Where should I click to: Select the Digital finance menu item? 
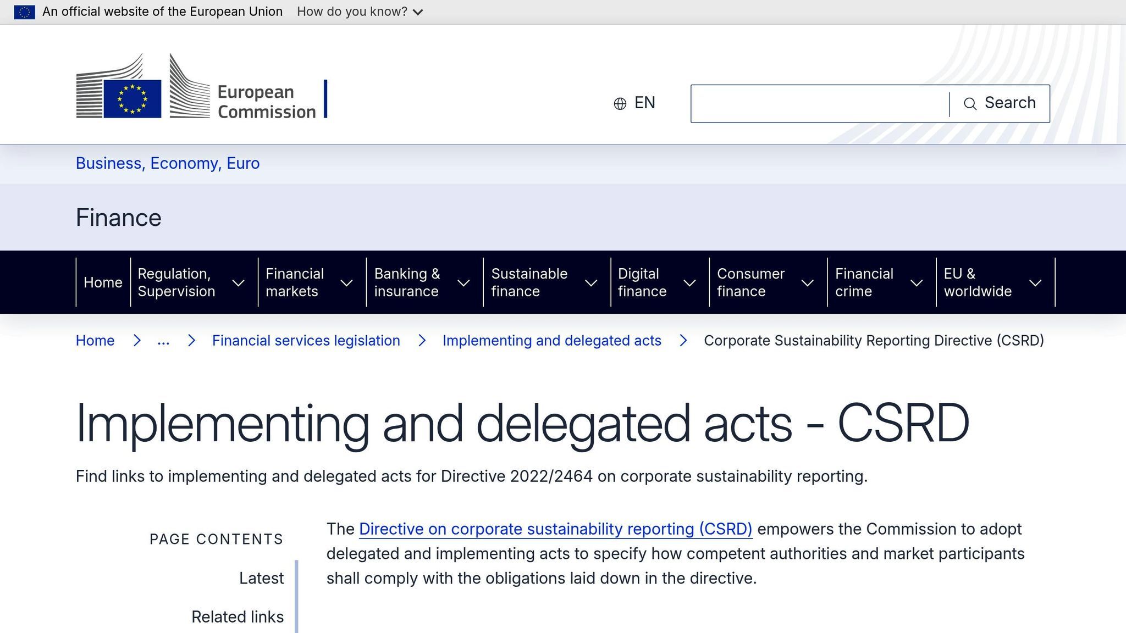(641, 282)
